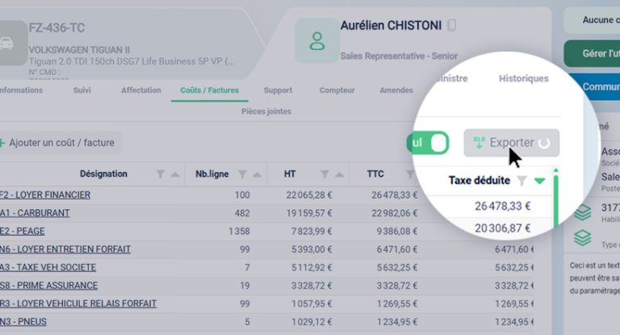Click Ajouter un coût / facture

coord(58,143)
